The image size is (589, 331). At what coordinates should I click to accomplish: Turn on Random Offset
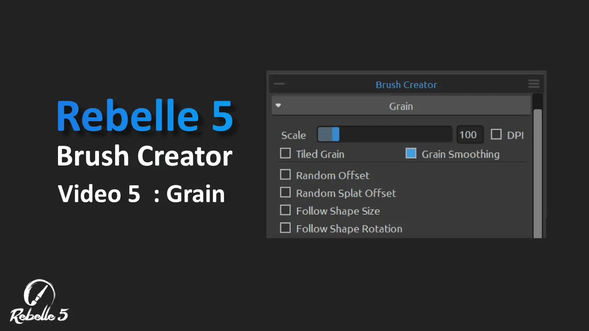pos(285,175)
